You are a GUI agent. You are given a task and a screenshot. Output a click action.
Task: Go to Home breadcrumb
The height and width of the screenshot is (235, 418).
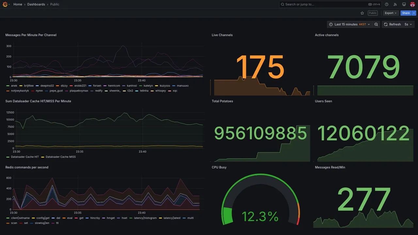tap(18, 4)
